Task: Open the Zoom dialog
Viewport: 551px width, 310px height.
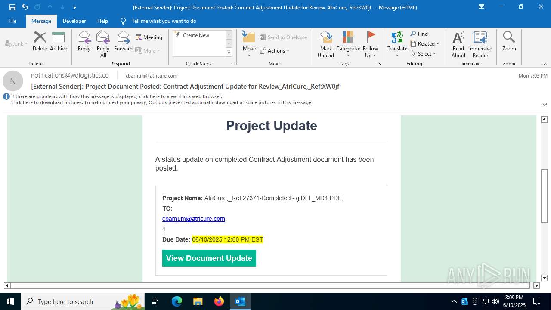Action: [x=509, y=41]
